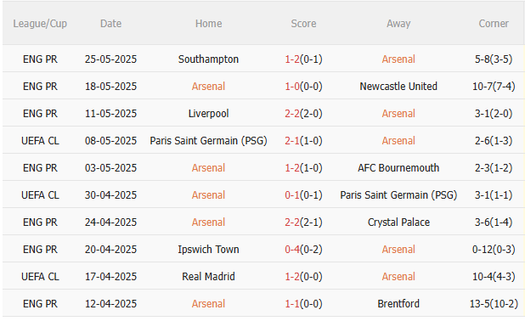Click Paris Saint Germain (PSG) home team on 08-05-2025

click(208, 141)
